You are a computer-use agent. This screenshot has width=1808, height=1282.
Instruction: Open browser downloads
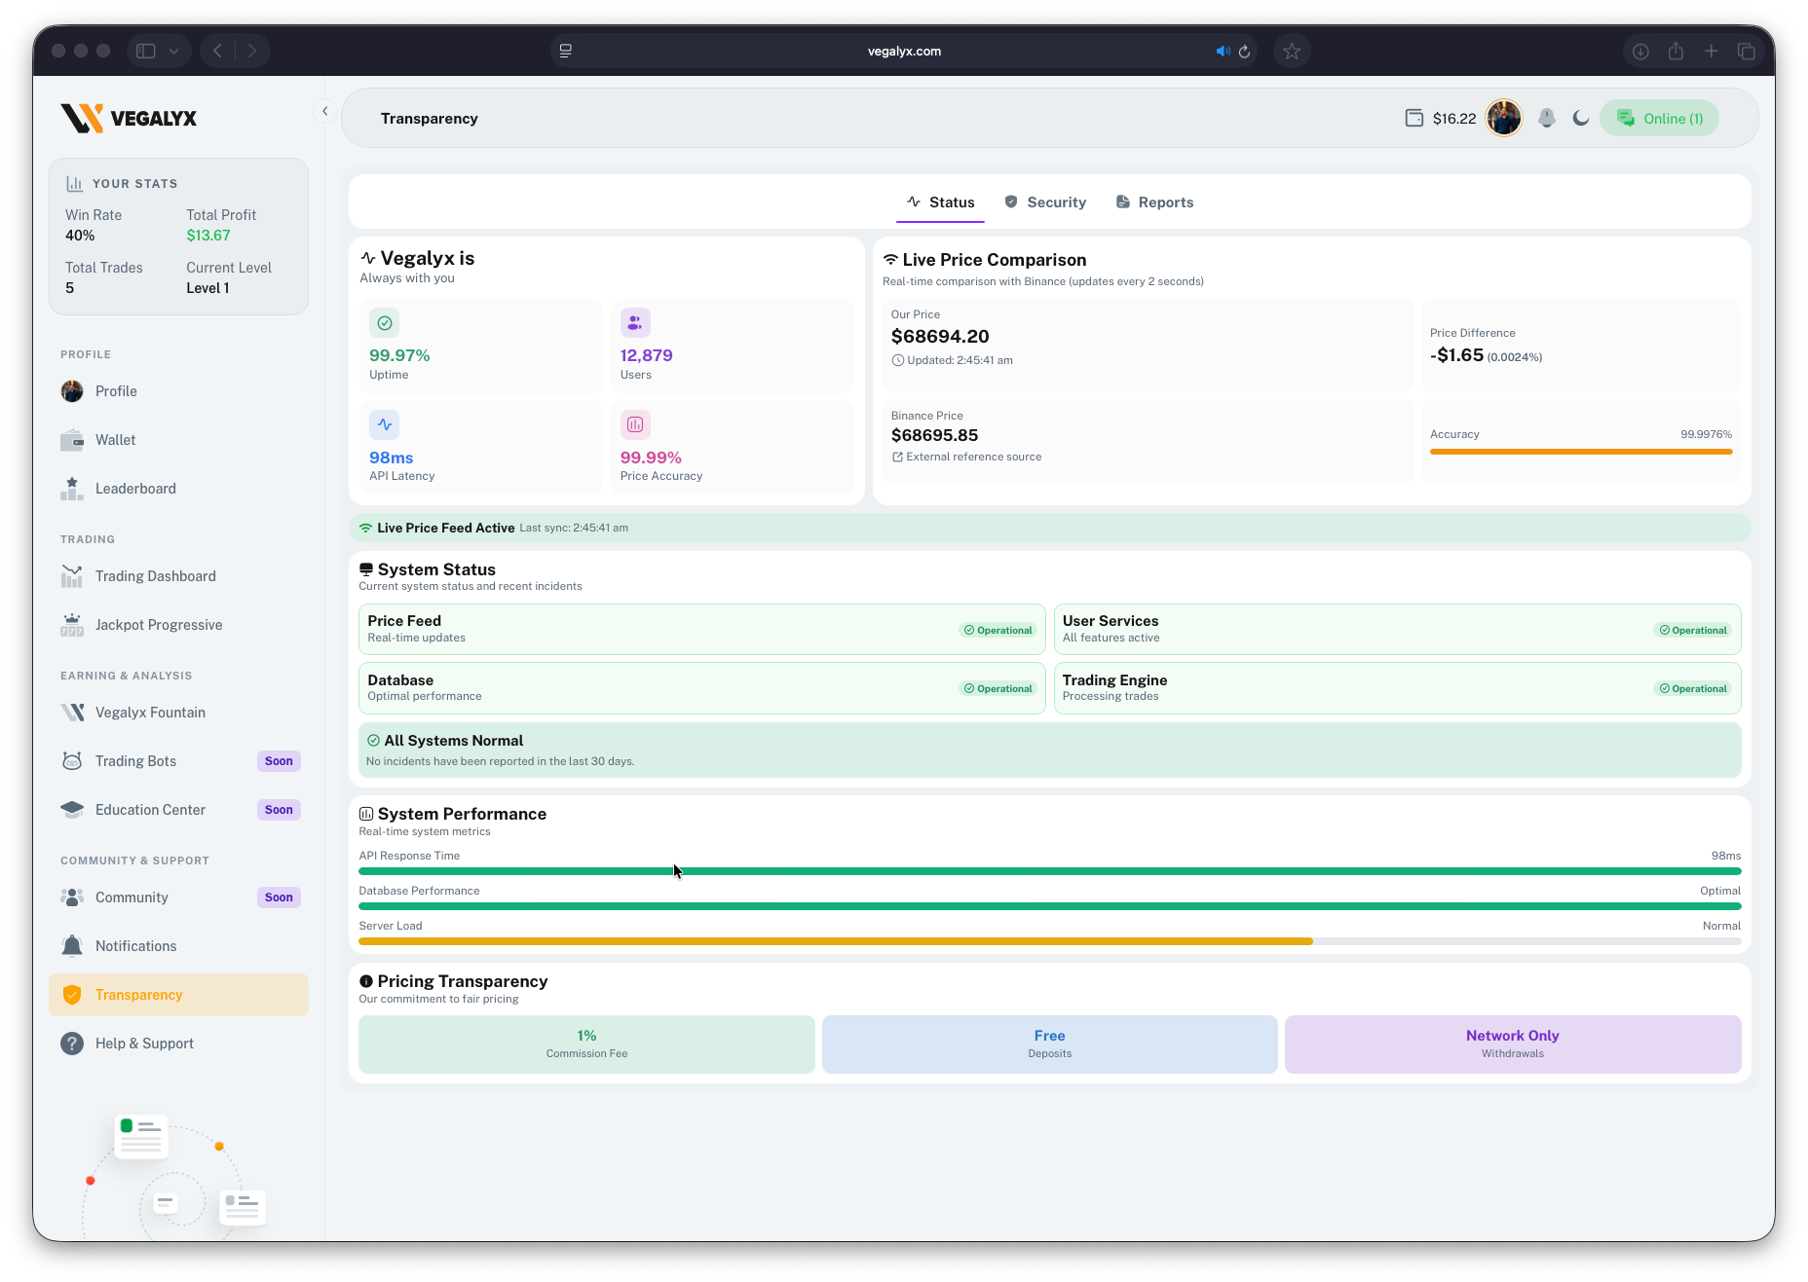pyautogui.click(x=1640, y=52)
